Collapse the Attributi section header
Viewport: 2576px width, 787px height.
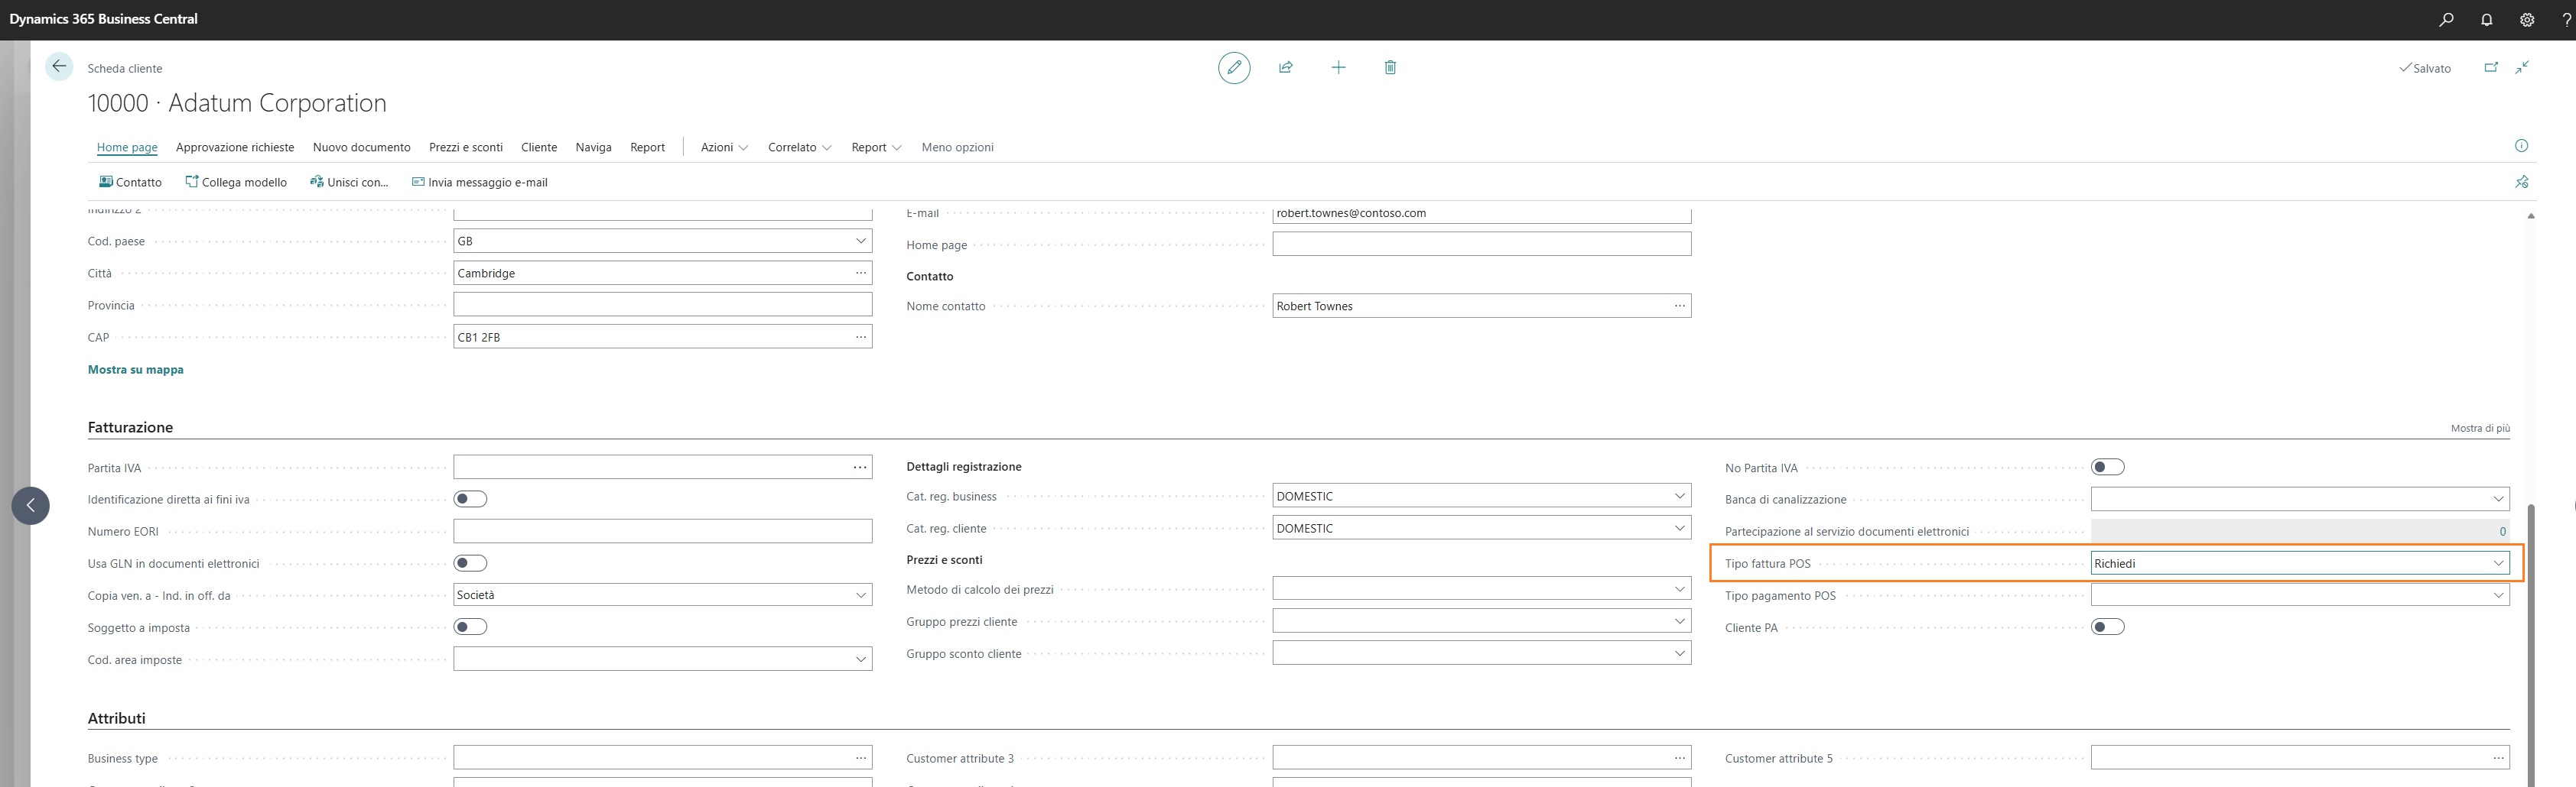click(x=116, y=718)
